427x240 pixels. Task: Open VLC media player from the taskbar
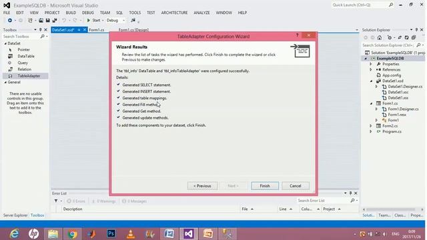(x=131, y=234)
